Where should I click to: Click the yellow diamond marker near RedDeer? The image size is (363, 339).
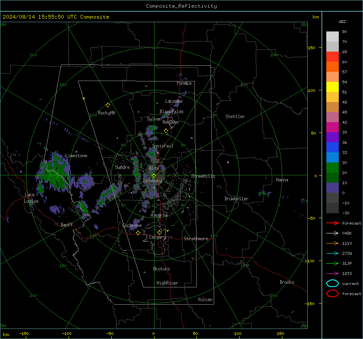click(x=166, y=131)
